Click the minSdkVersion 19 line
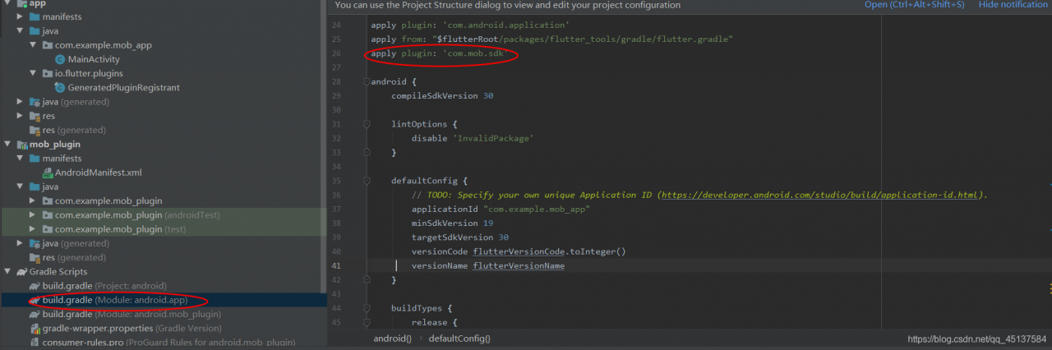1052x350 pixels. pos(452,223)
